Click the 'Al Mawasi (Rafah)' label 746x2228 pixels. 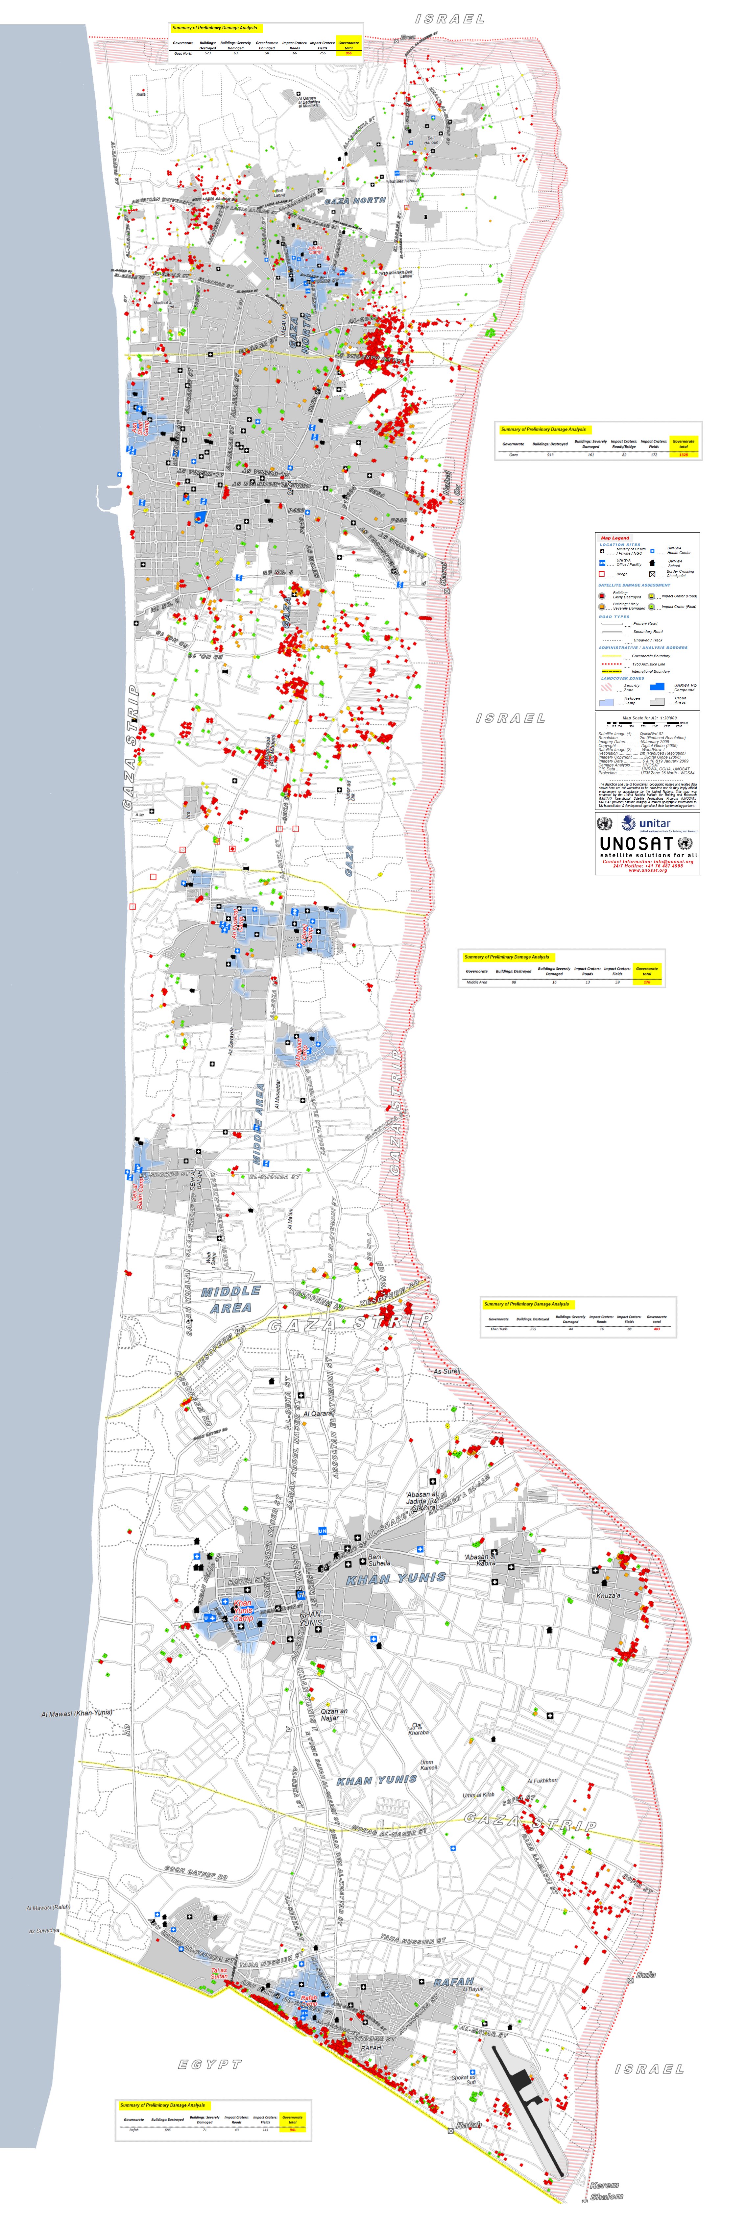(x=48, y=1908)
